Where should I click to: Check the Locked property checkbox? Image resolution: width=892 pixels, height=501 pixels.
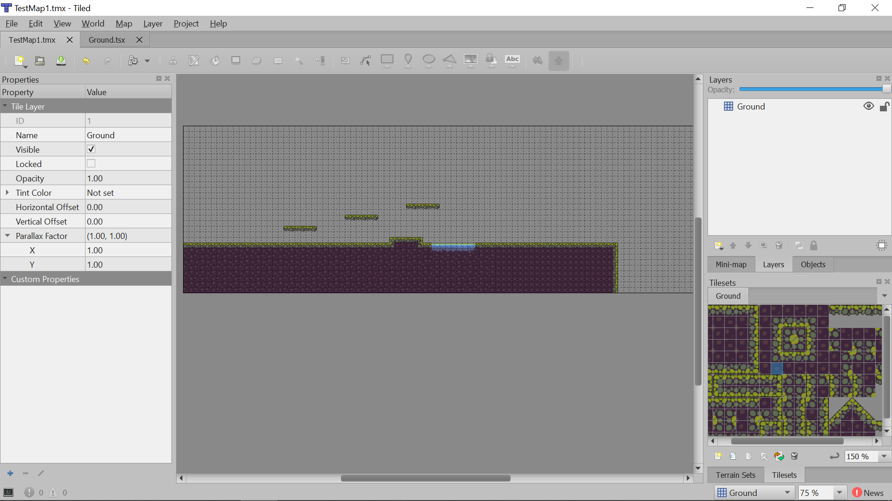pos(91,164)
